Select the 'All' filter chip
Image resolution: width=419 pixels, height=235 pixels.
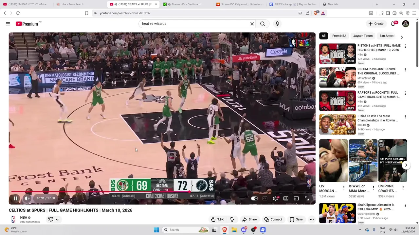[323, 36]
